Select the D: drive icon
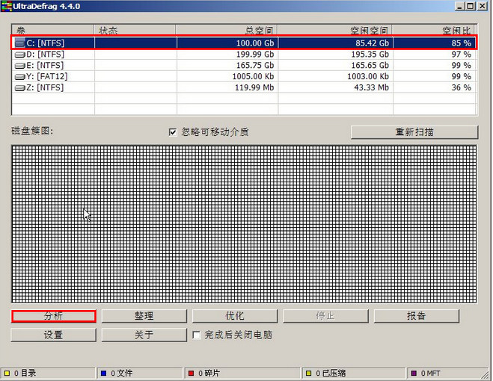Screen dimensions: 493x381 [20, 55]
